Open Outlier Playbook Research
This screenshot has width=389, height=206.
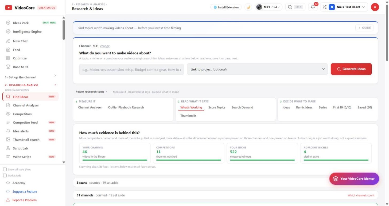tap(126, 107)
